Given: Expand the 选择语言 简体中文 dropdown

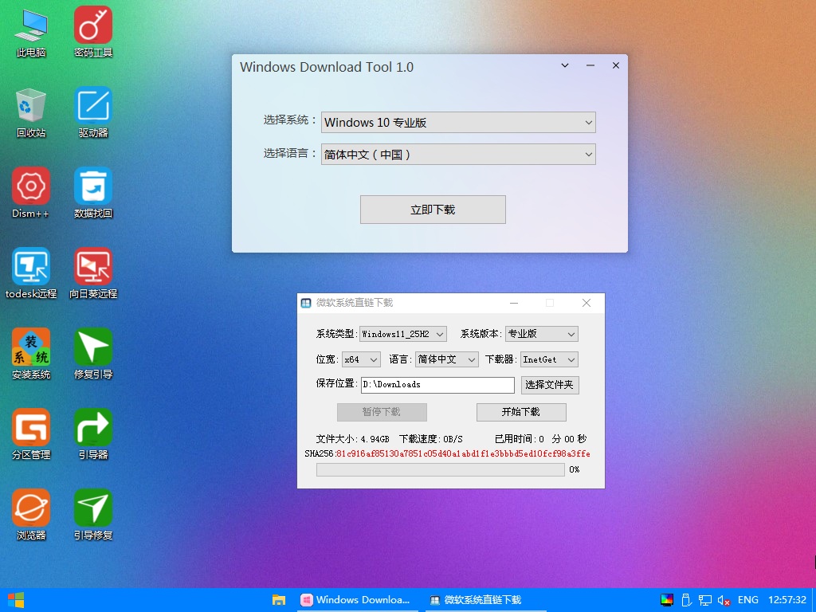Looking at the screenshot, I should [x=458, y=155].
